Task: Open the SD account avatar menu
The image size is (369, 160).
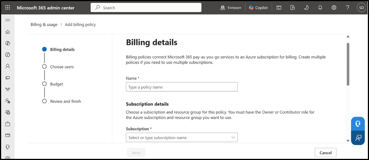Action: 361,8
